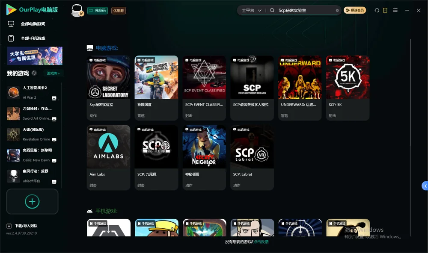Open the user avatar profile
Image resolution: width=428 pixels, height=253 pixels.
[x=77, y=10]
